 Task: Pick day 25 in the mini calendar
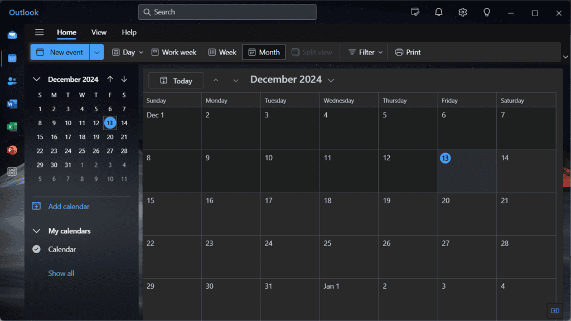pos(82,151)
